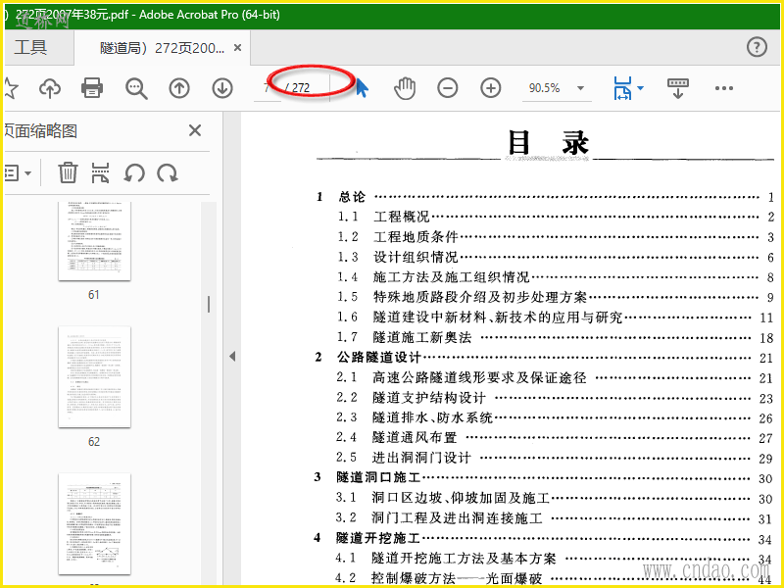
Task: Click the thumbnail panel page-layout icon next to trash
Action: click(101, 173)
